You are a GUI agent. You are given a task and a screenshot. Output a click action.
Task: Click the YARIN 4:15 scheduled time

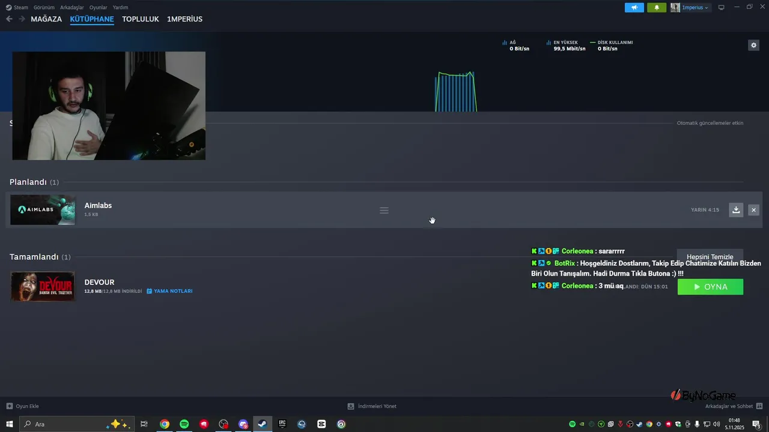705,210
